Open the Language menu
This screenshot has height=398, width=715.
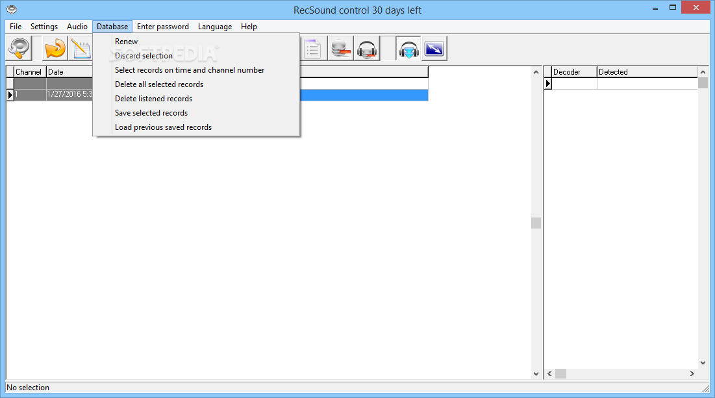(x=215, y=27)
